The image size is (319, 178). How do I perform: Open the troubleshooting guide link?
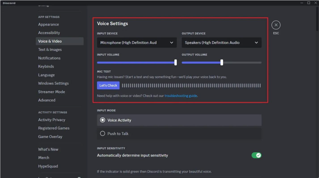[x=181, y=96]
